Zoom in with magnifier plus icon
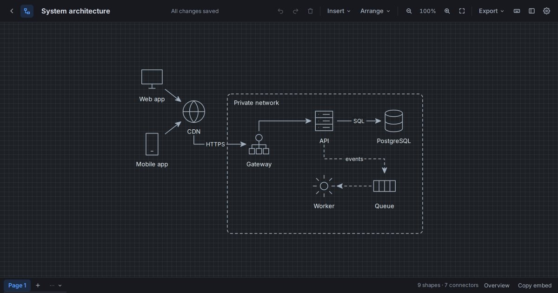 pos(447,11)
